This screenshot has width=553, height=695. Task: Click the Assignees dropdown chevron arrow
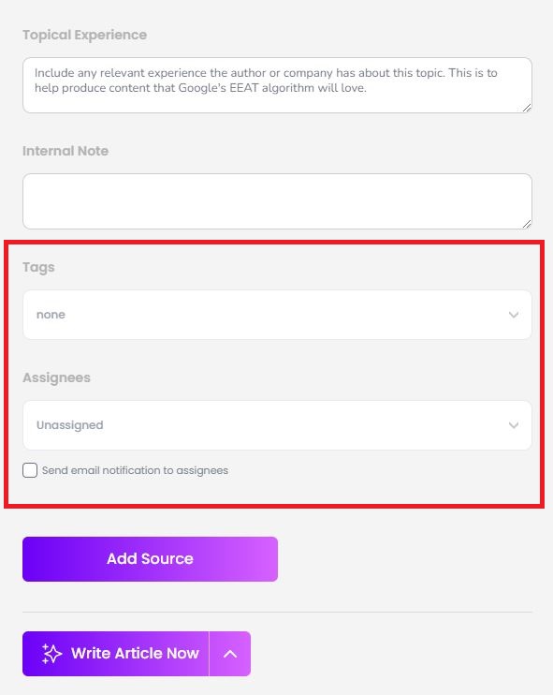[x=514, y=425]
